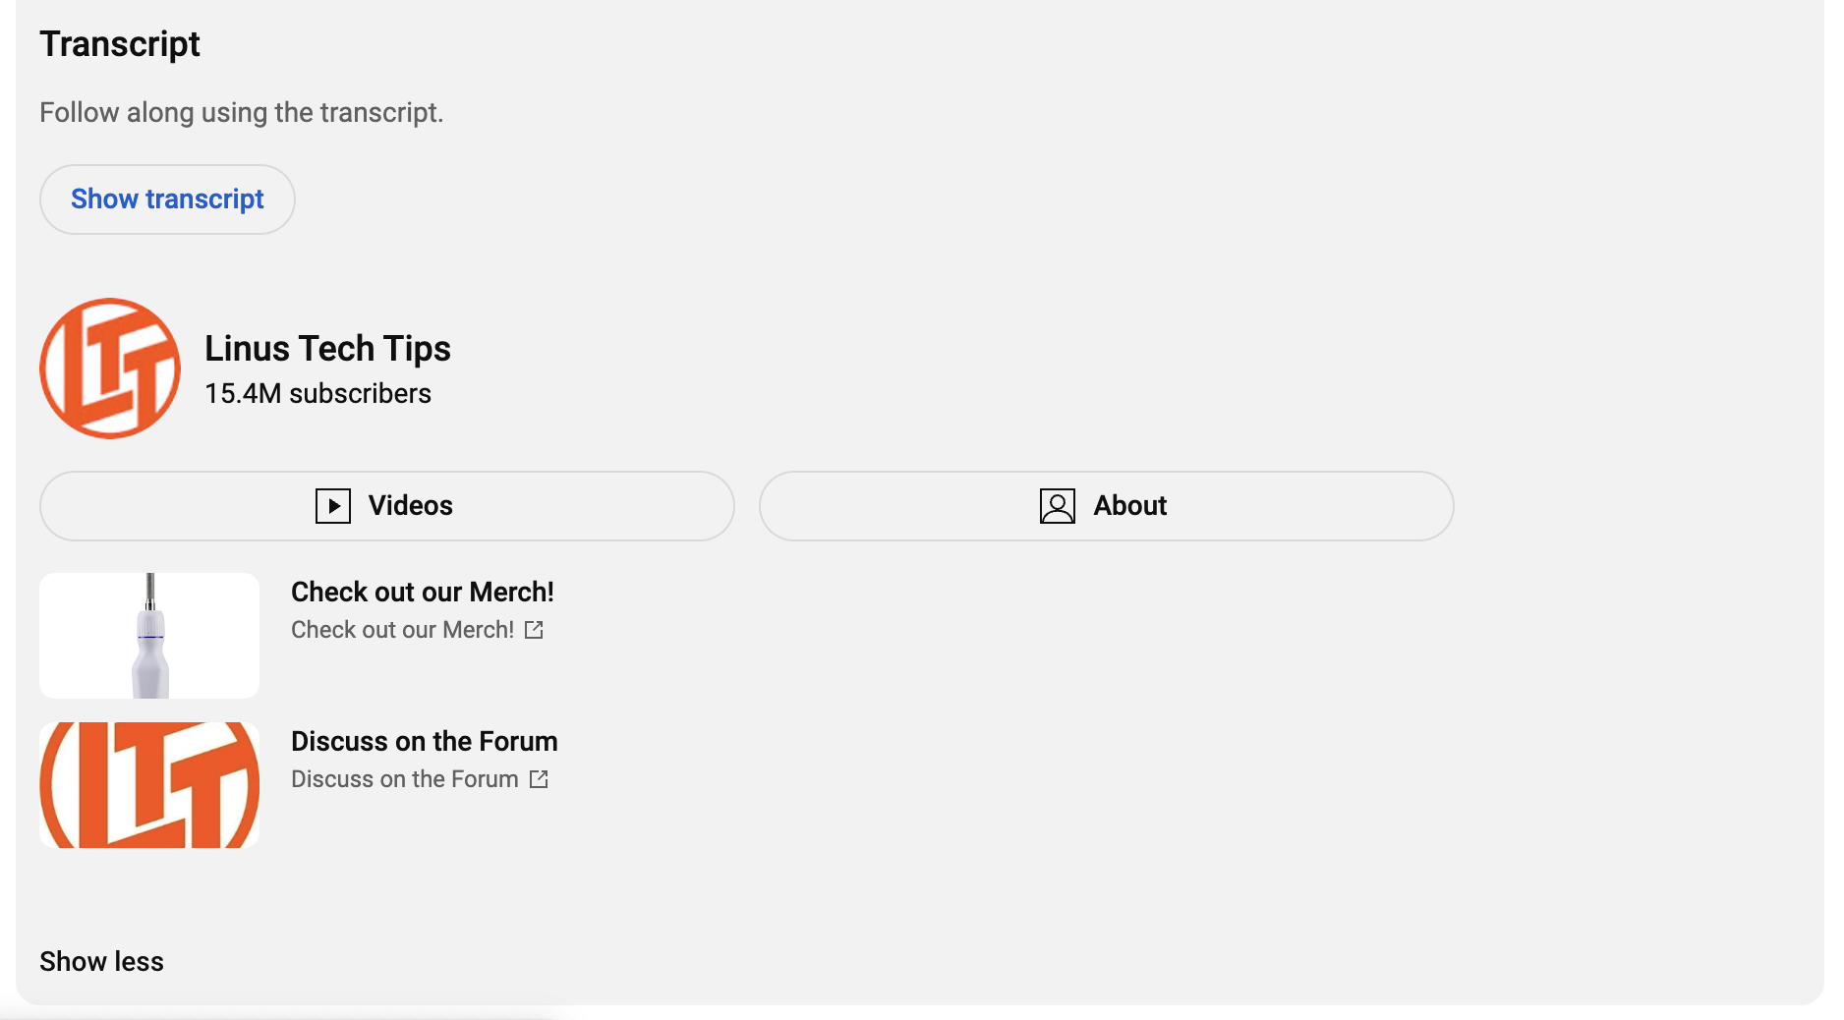Select the screwdriver merch image
The image size is (1844, 1020).
pyautogui.click(x=148, y=634)
